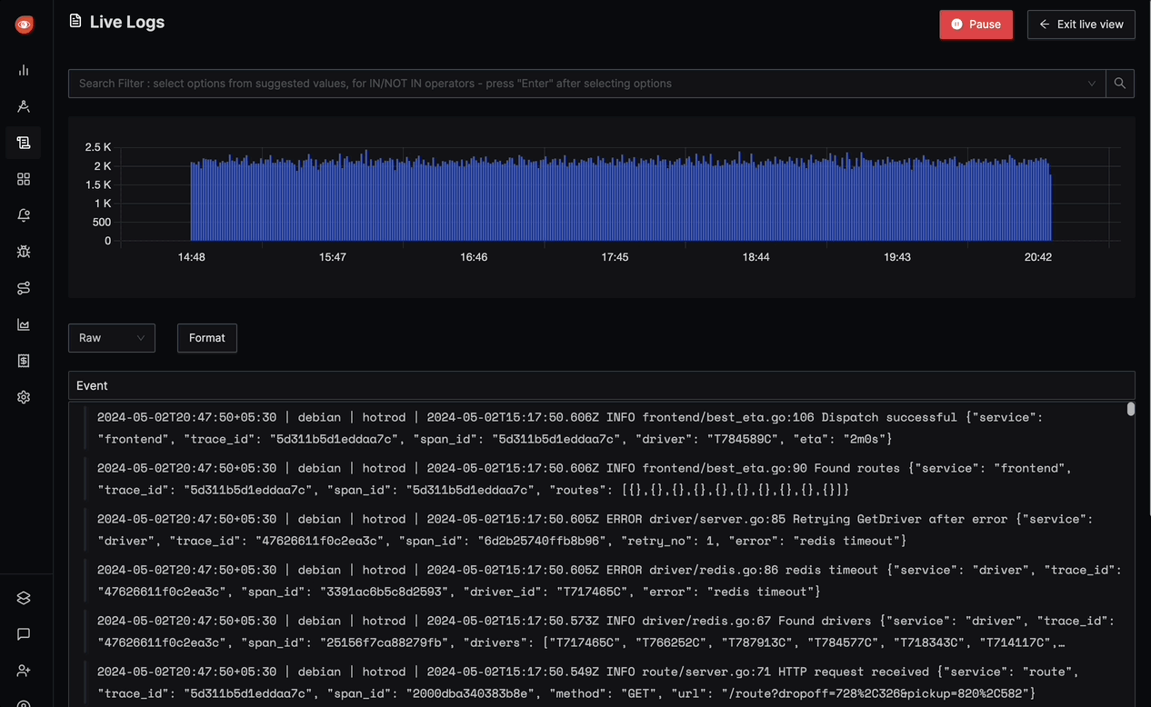Open Usage Explorer area chart icon
The image size is (1151, 707).
tap(24, 324)
